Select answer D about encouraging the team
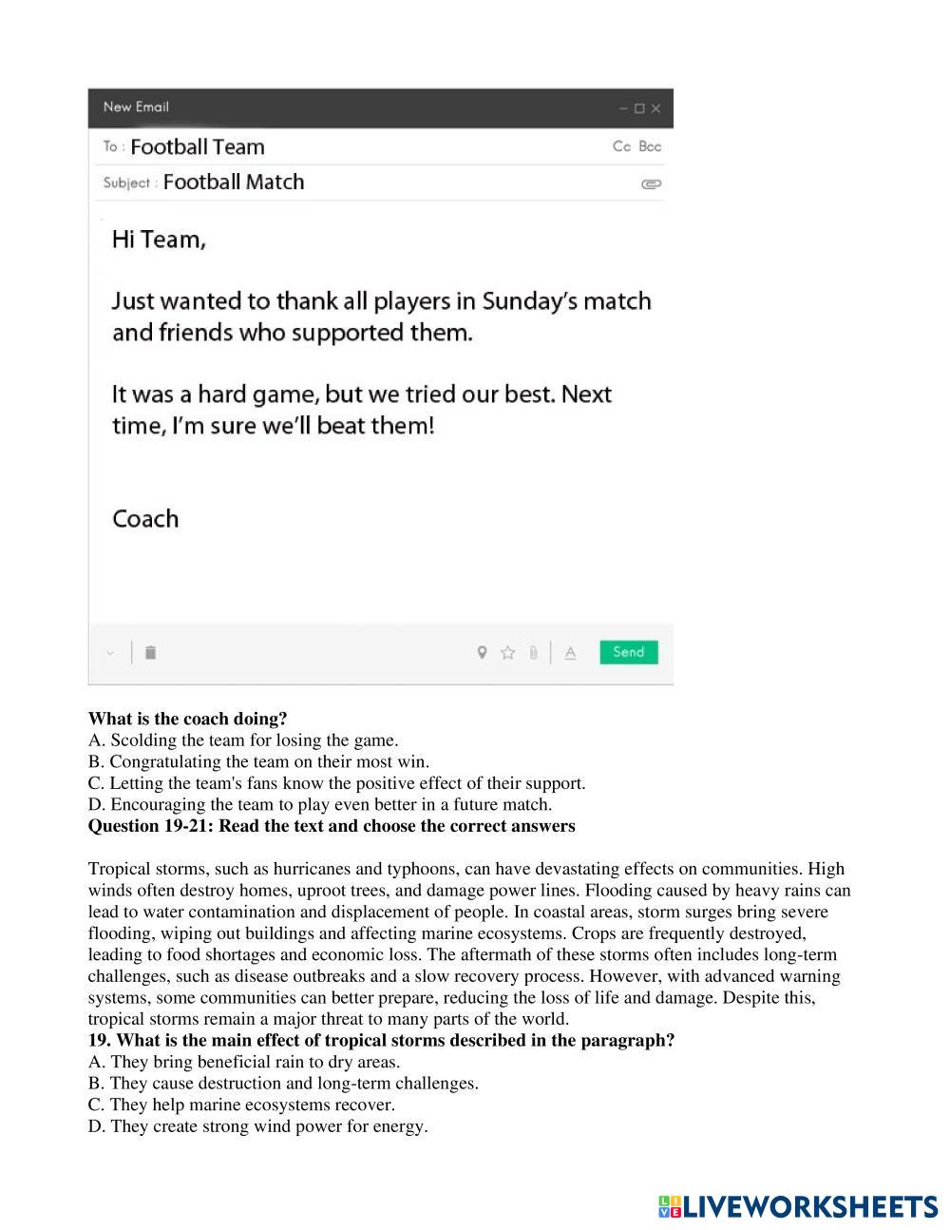950x1230 pixels. 320,804
